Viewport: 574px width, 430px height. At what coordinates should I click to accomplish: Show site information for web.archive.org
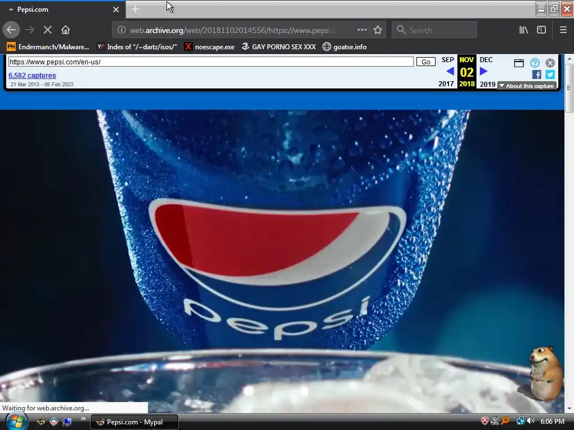click(122, 30)
